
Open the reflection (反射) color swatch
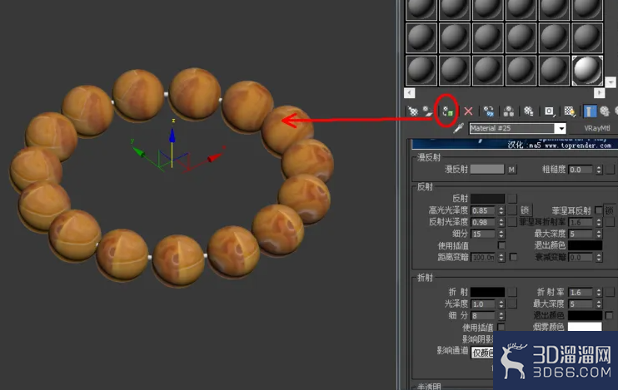pos(487,199)
